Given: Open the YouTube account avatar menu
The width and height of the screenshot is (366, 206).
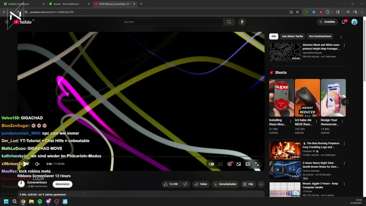Looking at the screenshot, I should (x=354, y=22).
